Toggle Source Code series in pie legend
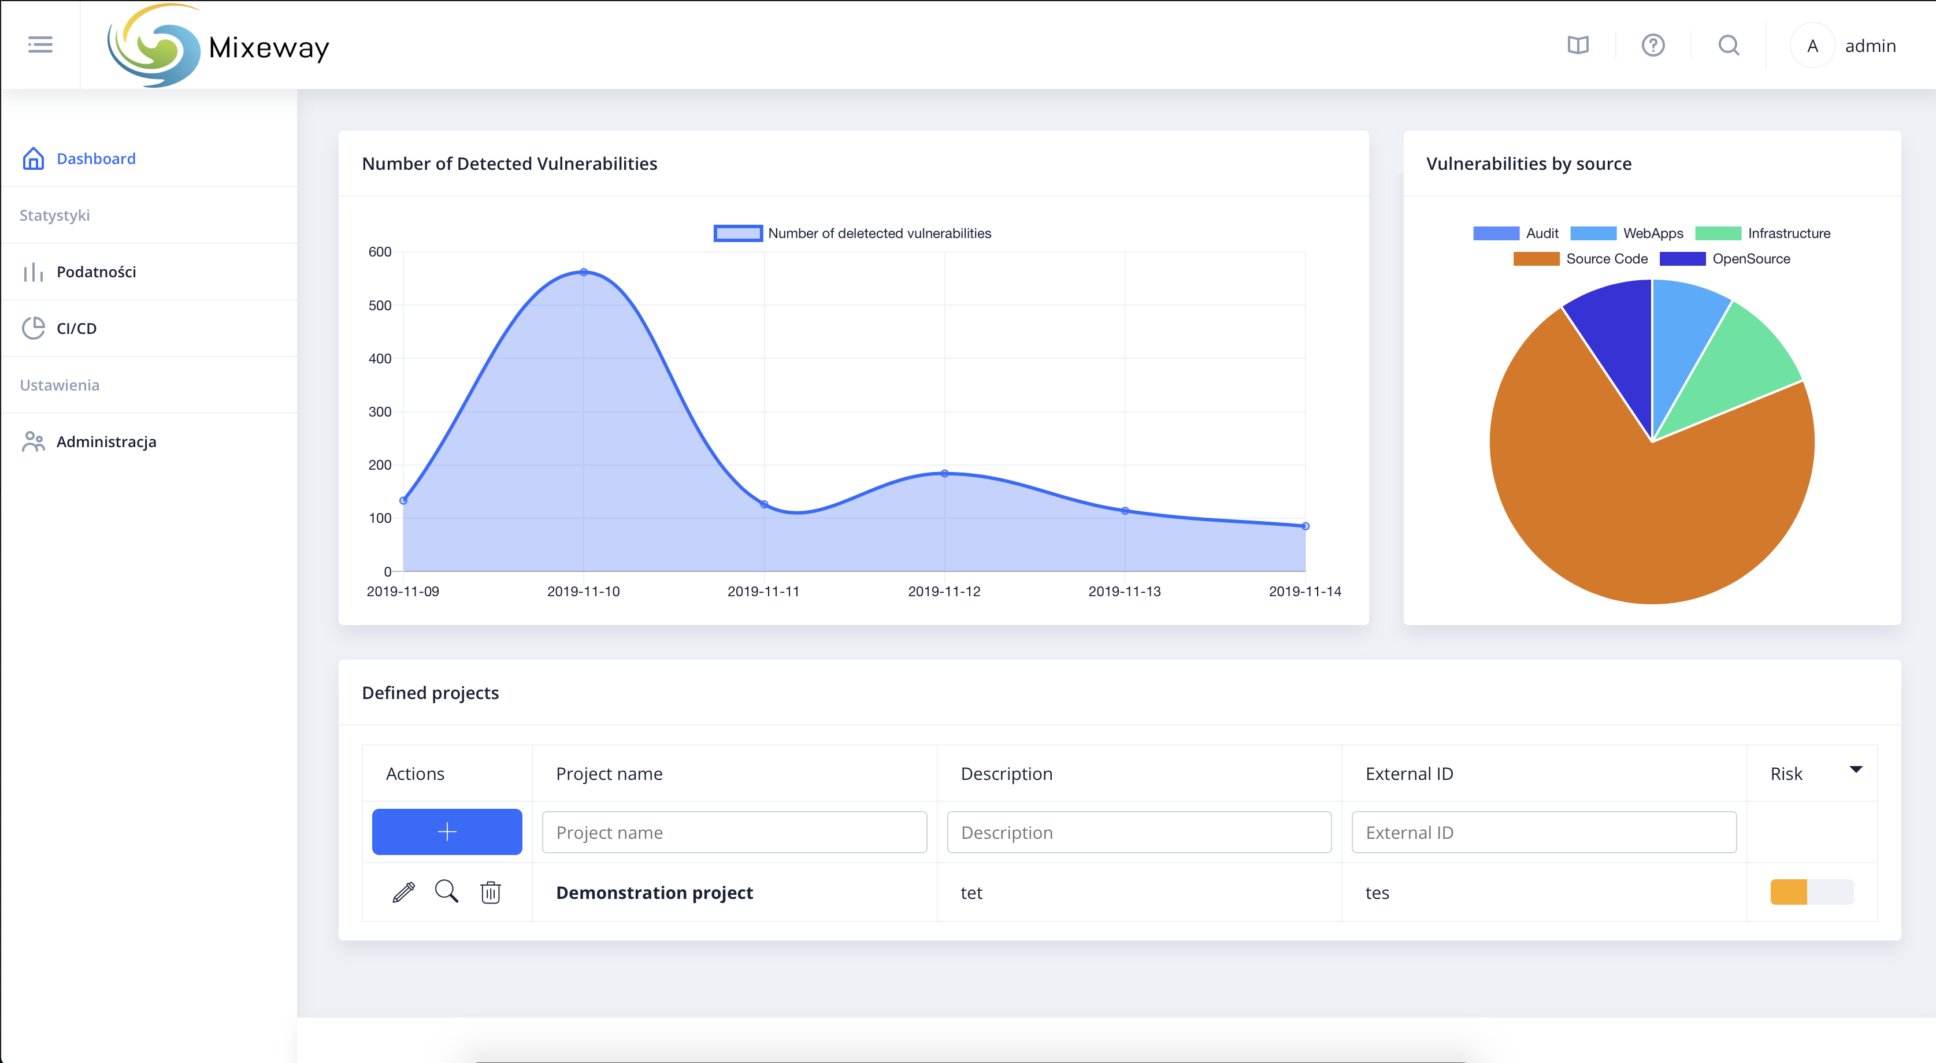1936x1063 pixels. (x=1580, y=259)
